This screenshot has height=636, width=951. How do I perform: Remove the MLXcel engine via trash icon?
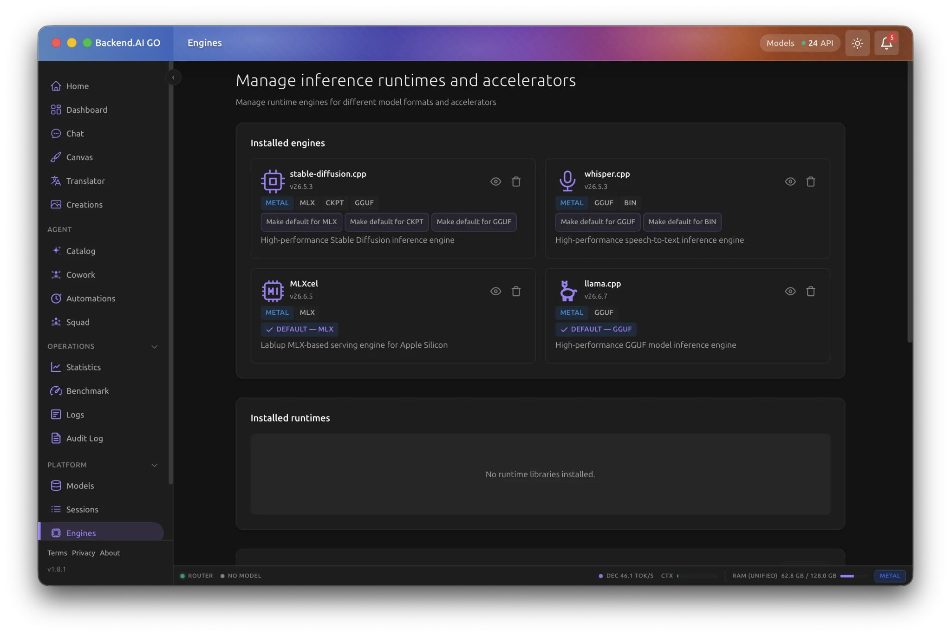coord(516,291)
